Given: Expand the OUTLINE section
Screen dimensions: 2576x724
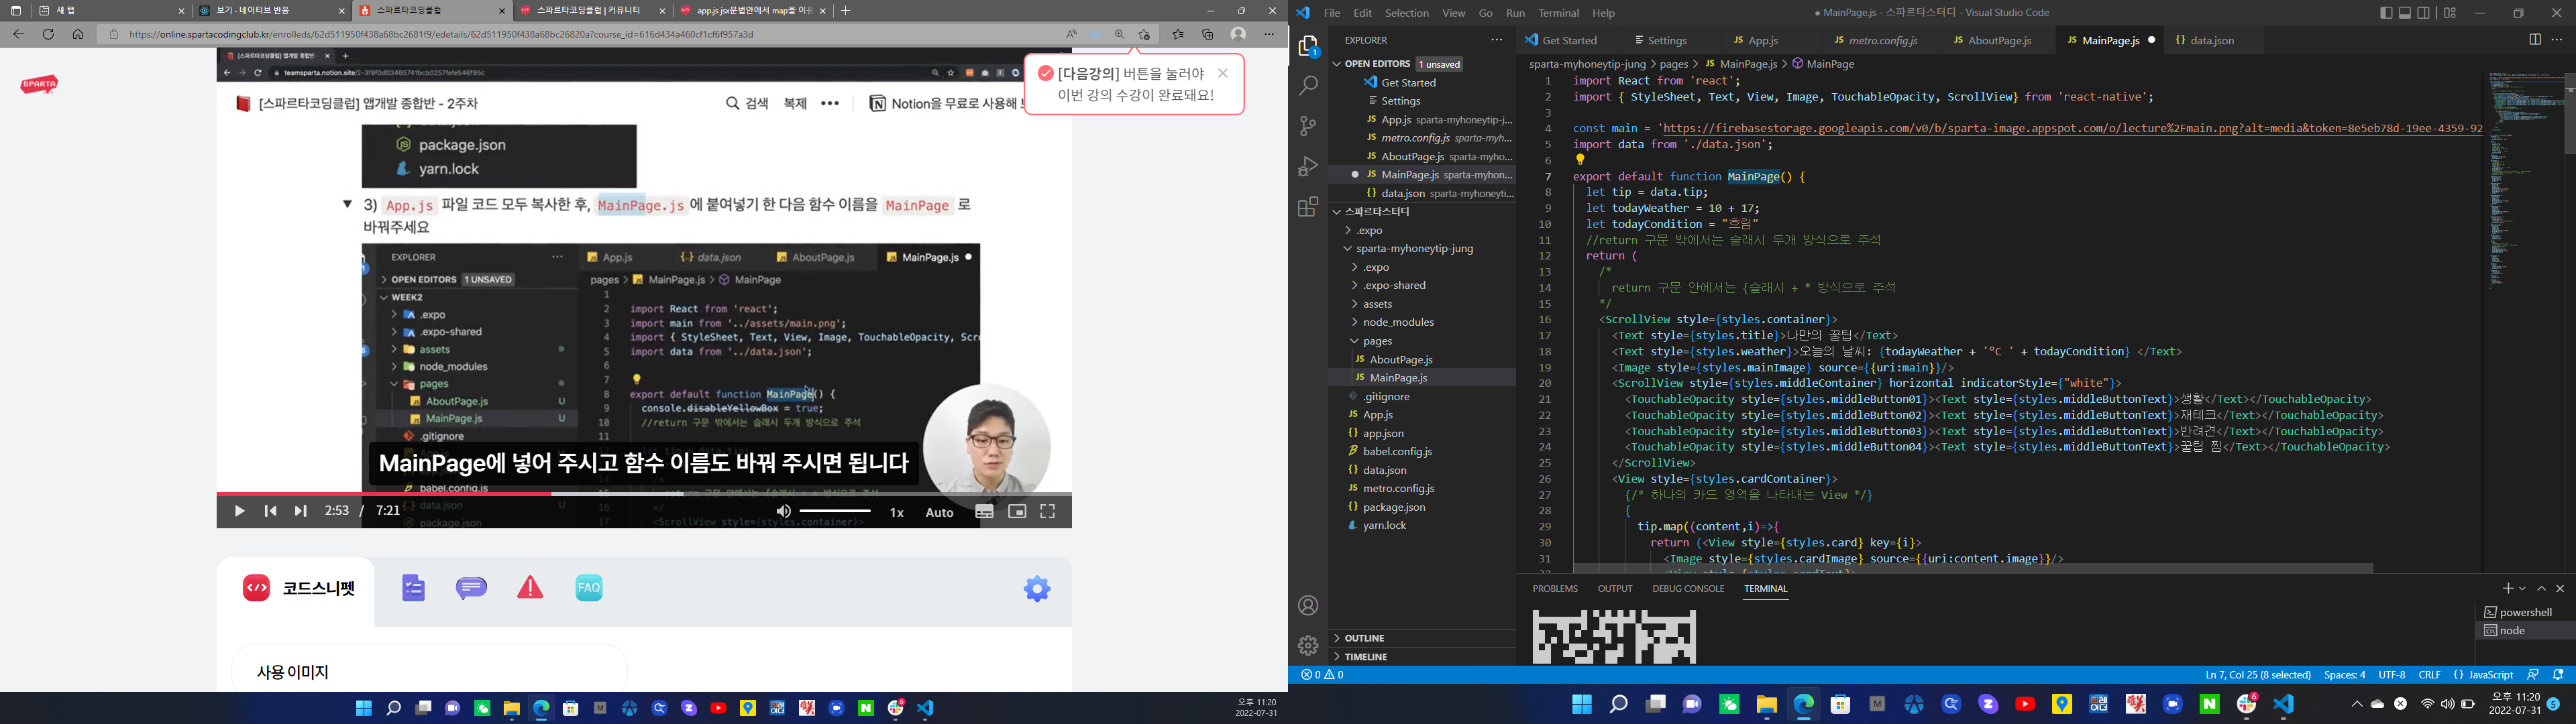Looking at the screenshot, I should pos(1421,638).
